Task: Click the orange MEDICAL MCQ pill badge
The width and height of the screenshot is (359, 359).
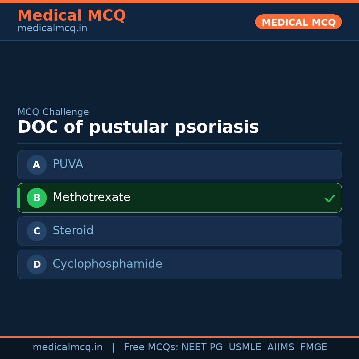Action: click(298, 22)
